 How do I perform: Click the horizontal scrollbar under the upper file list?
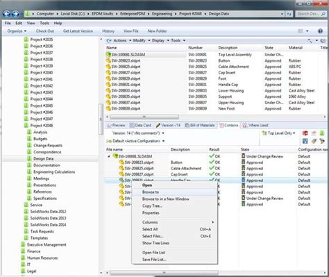(144, 117)
